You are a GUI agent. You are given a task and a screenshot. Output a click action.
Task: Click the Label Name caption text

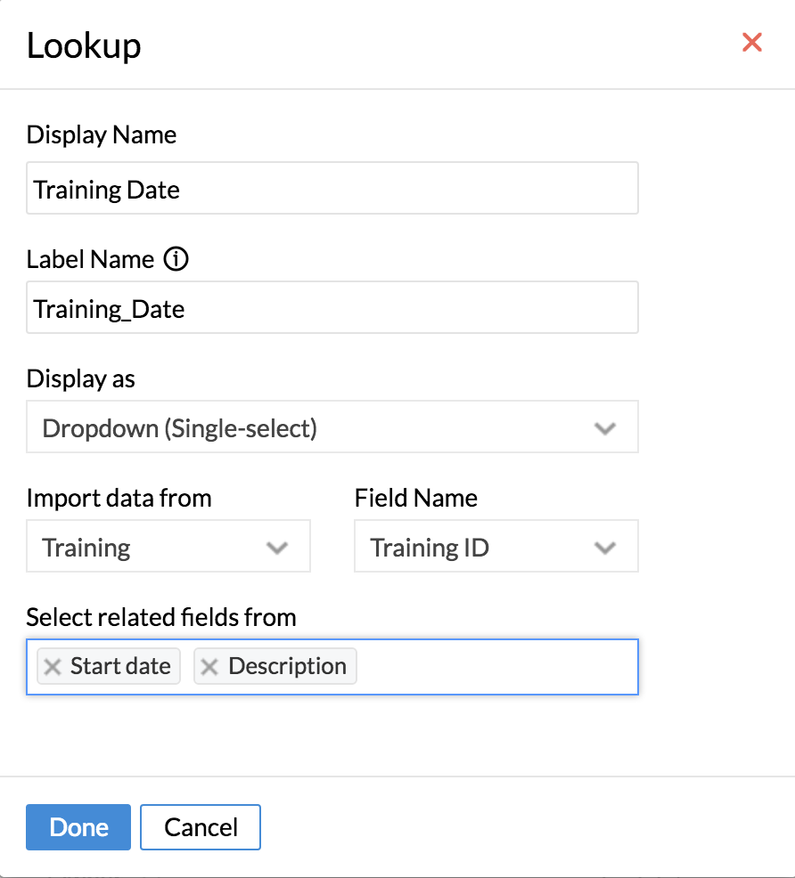coord(90,260)
